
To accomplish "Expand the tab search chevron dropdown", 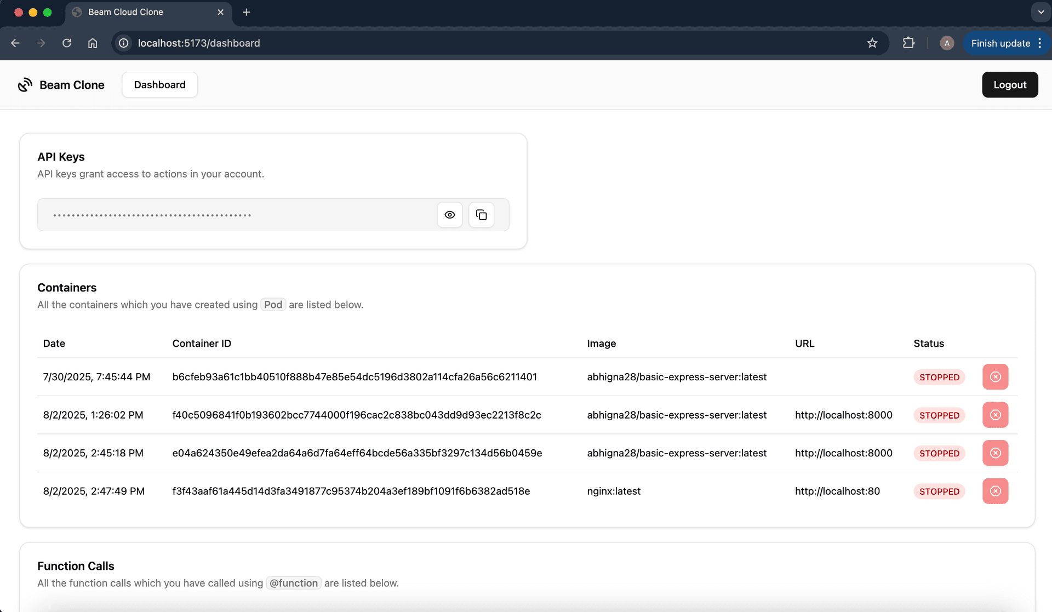I will click(1040, 12).
